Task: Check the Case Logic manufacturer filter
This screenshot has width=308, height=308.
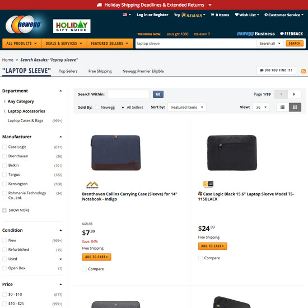Action: 4,147
